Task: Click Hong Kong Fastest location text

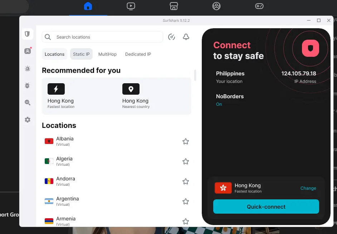Action: pyautogui.click(x=61, y=103)
